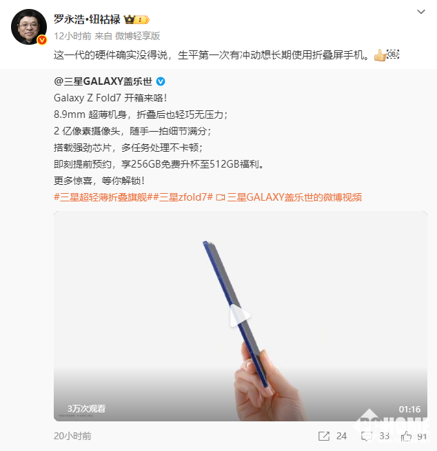Open the 罗永浩•钮祜禄 username link
Viewport: 437px width, 451px height.
pyautogui.click(x=87, y=19)
